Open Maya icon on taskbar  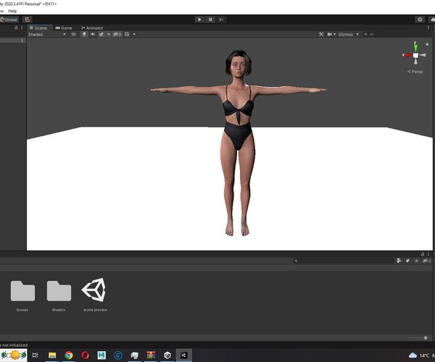pyautogui.click(x=101, y=355)
